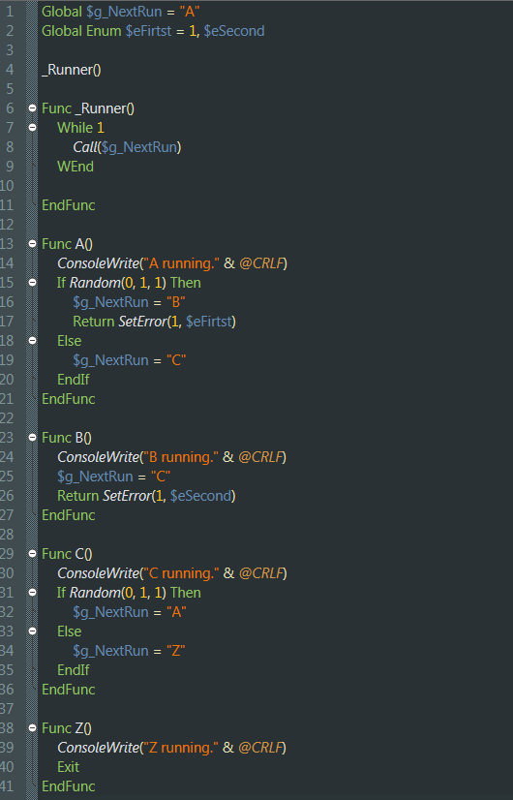Click $g_NextRun on line 34

click(110, 651)
